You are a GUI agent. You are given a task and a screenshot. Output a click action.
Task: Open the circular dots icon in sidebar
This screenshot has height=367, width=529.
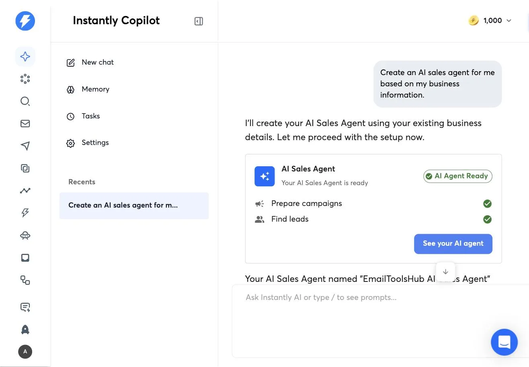[x=25, y=79]
